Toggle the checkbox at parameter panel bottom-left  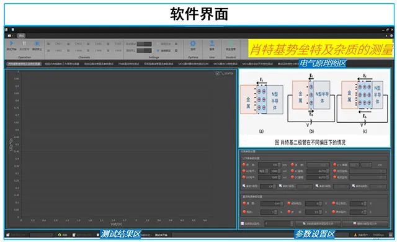(x=243, y=223)
